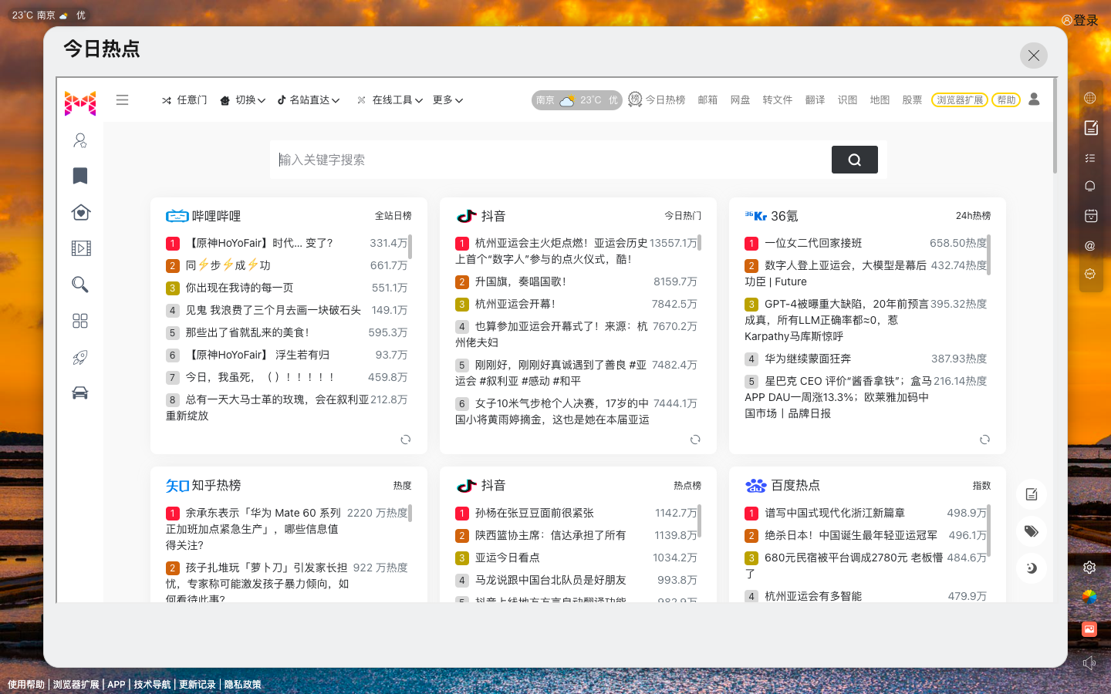Screen dimensions: 1111x694
Task: Click the 任意门 shuffle link
Action: point(184,100)
